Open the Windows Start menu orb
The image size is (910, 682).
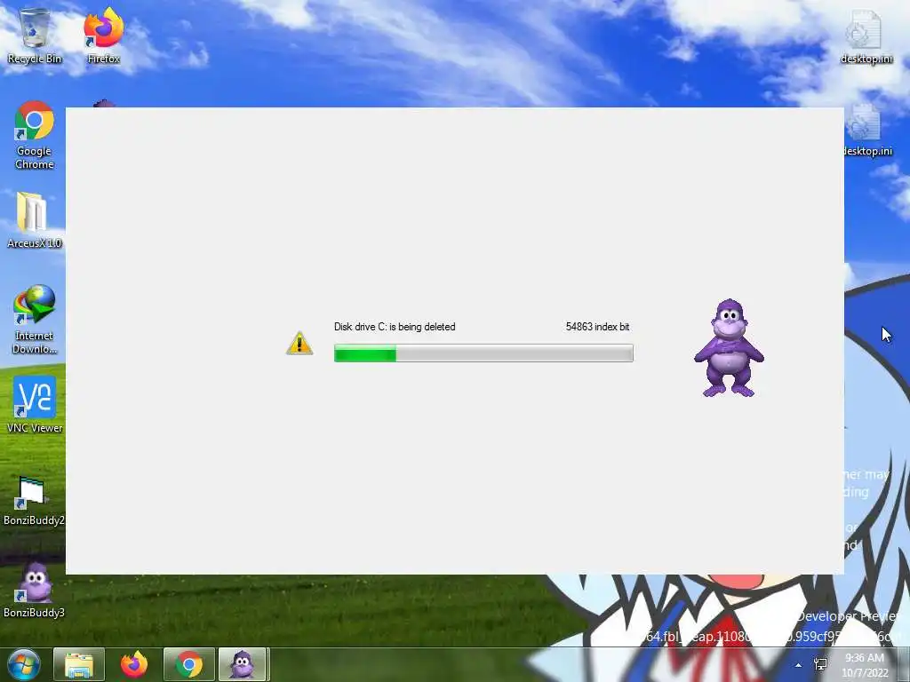pos(24,664)
